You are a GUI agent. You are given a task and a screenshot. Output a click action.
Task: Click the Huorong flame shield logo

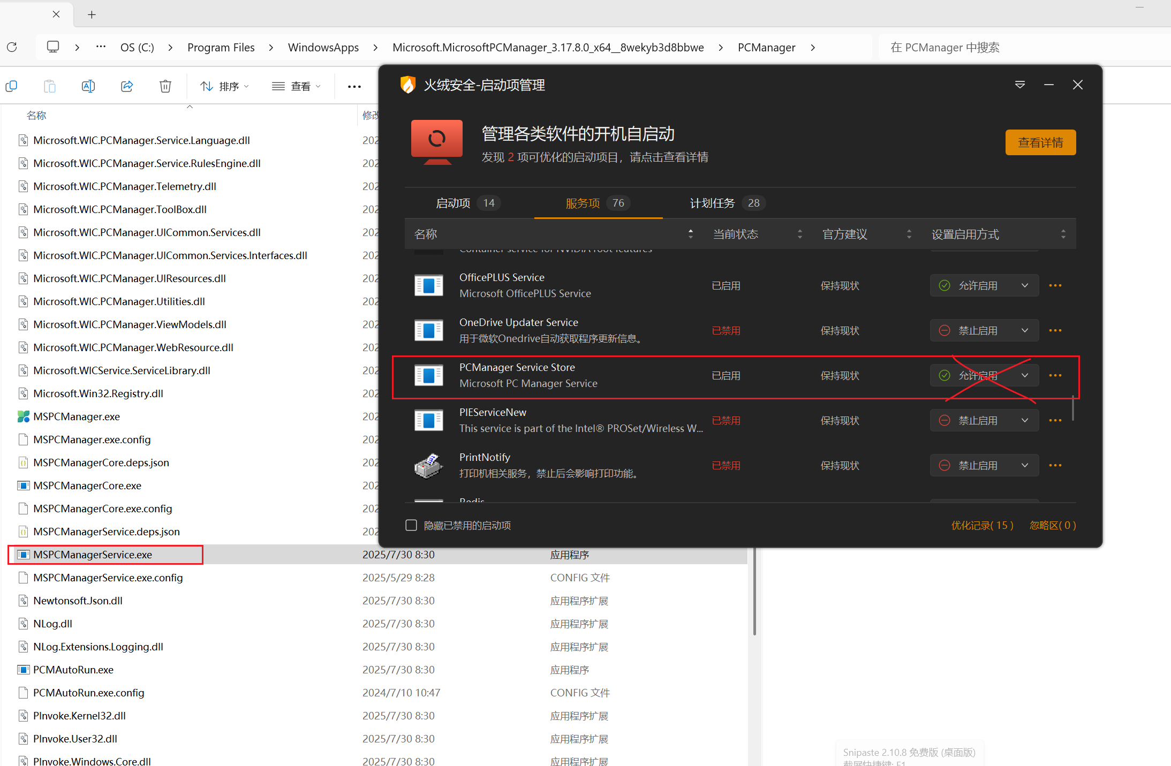[x=408, y=85]
